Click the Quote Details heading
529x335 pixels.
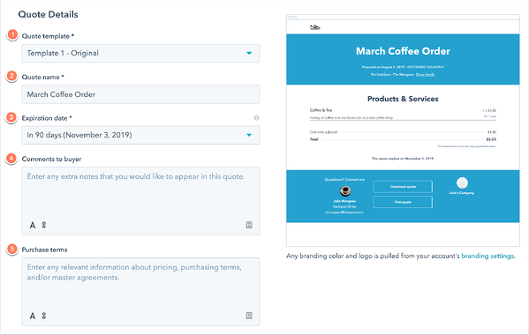tap(49, 14)
